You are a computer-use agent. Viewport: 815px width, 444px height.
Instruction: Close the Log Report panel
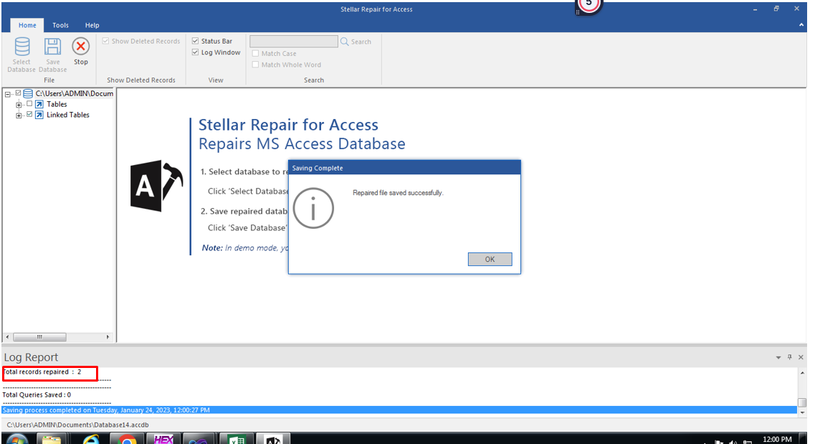801,357
